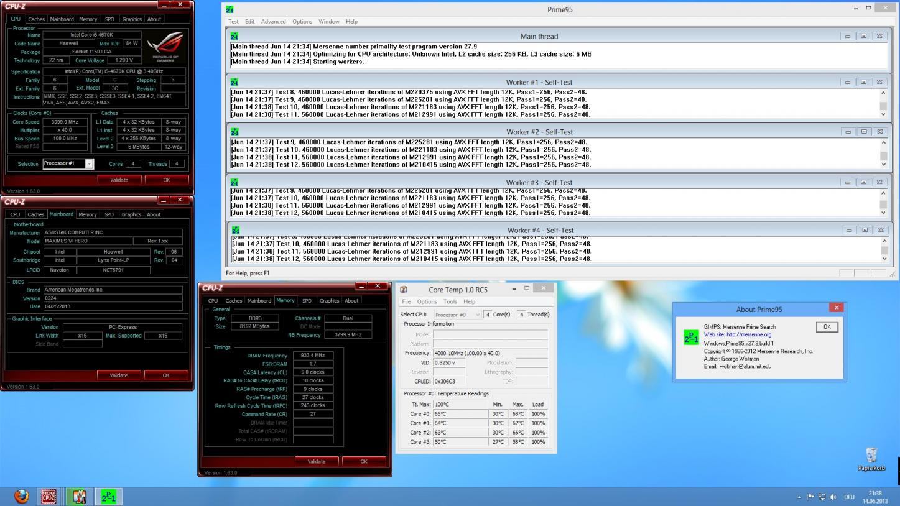Viewport: 900px width, 506px height.
Task: Click the Frequency field in Core Temp
Action: click(x=490, y=353)
